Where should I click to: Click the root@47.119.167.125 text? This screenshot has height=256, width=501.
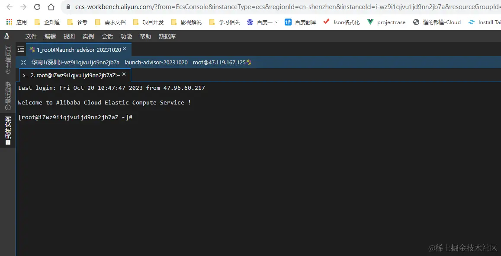click(219, 63)
